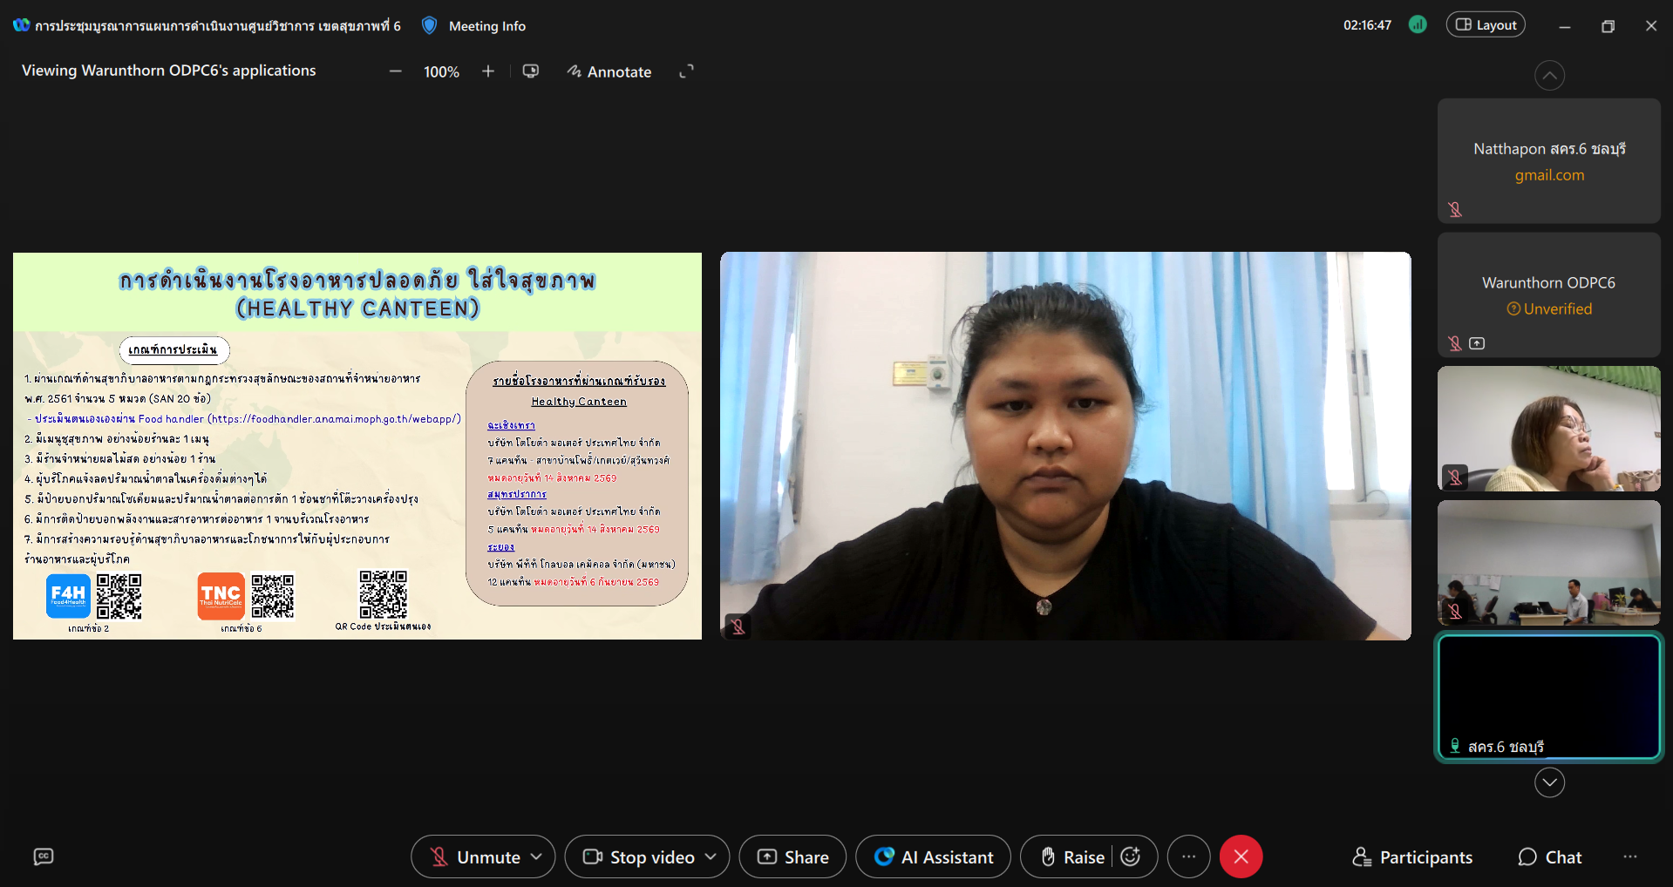
Task: Open Meeting Info shield icon
Action: tap(429, 26)
